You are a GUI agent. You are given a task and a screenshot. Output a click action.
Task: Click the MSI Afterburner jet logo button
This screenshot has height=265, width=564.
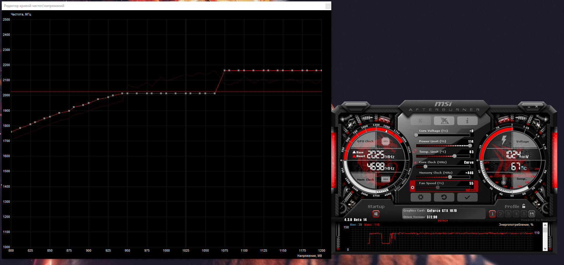pos(444,121)
